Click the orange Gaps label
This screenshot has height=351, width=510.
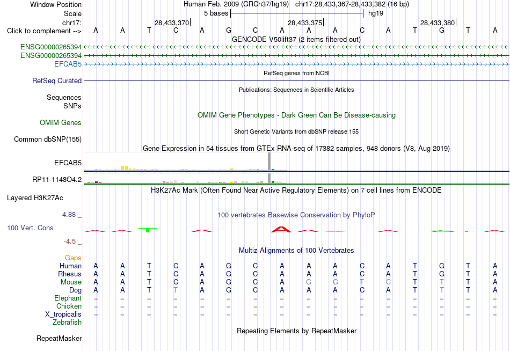pyautogui.click(x=73, y=258)
